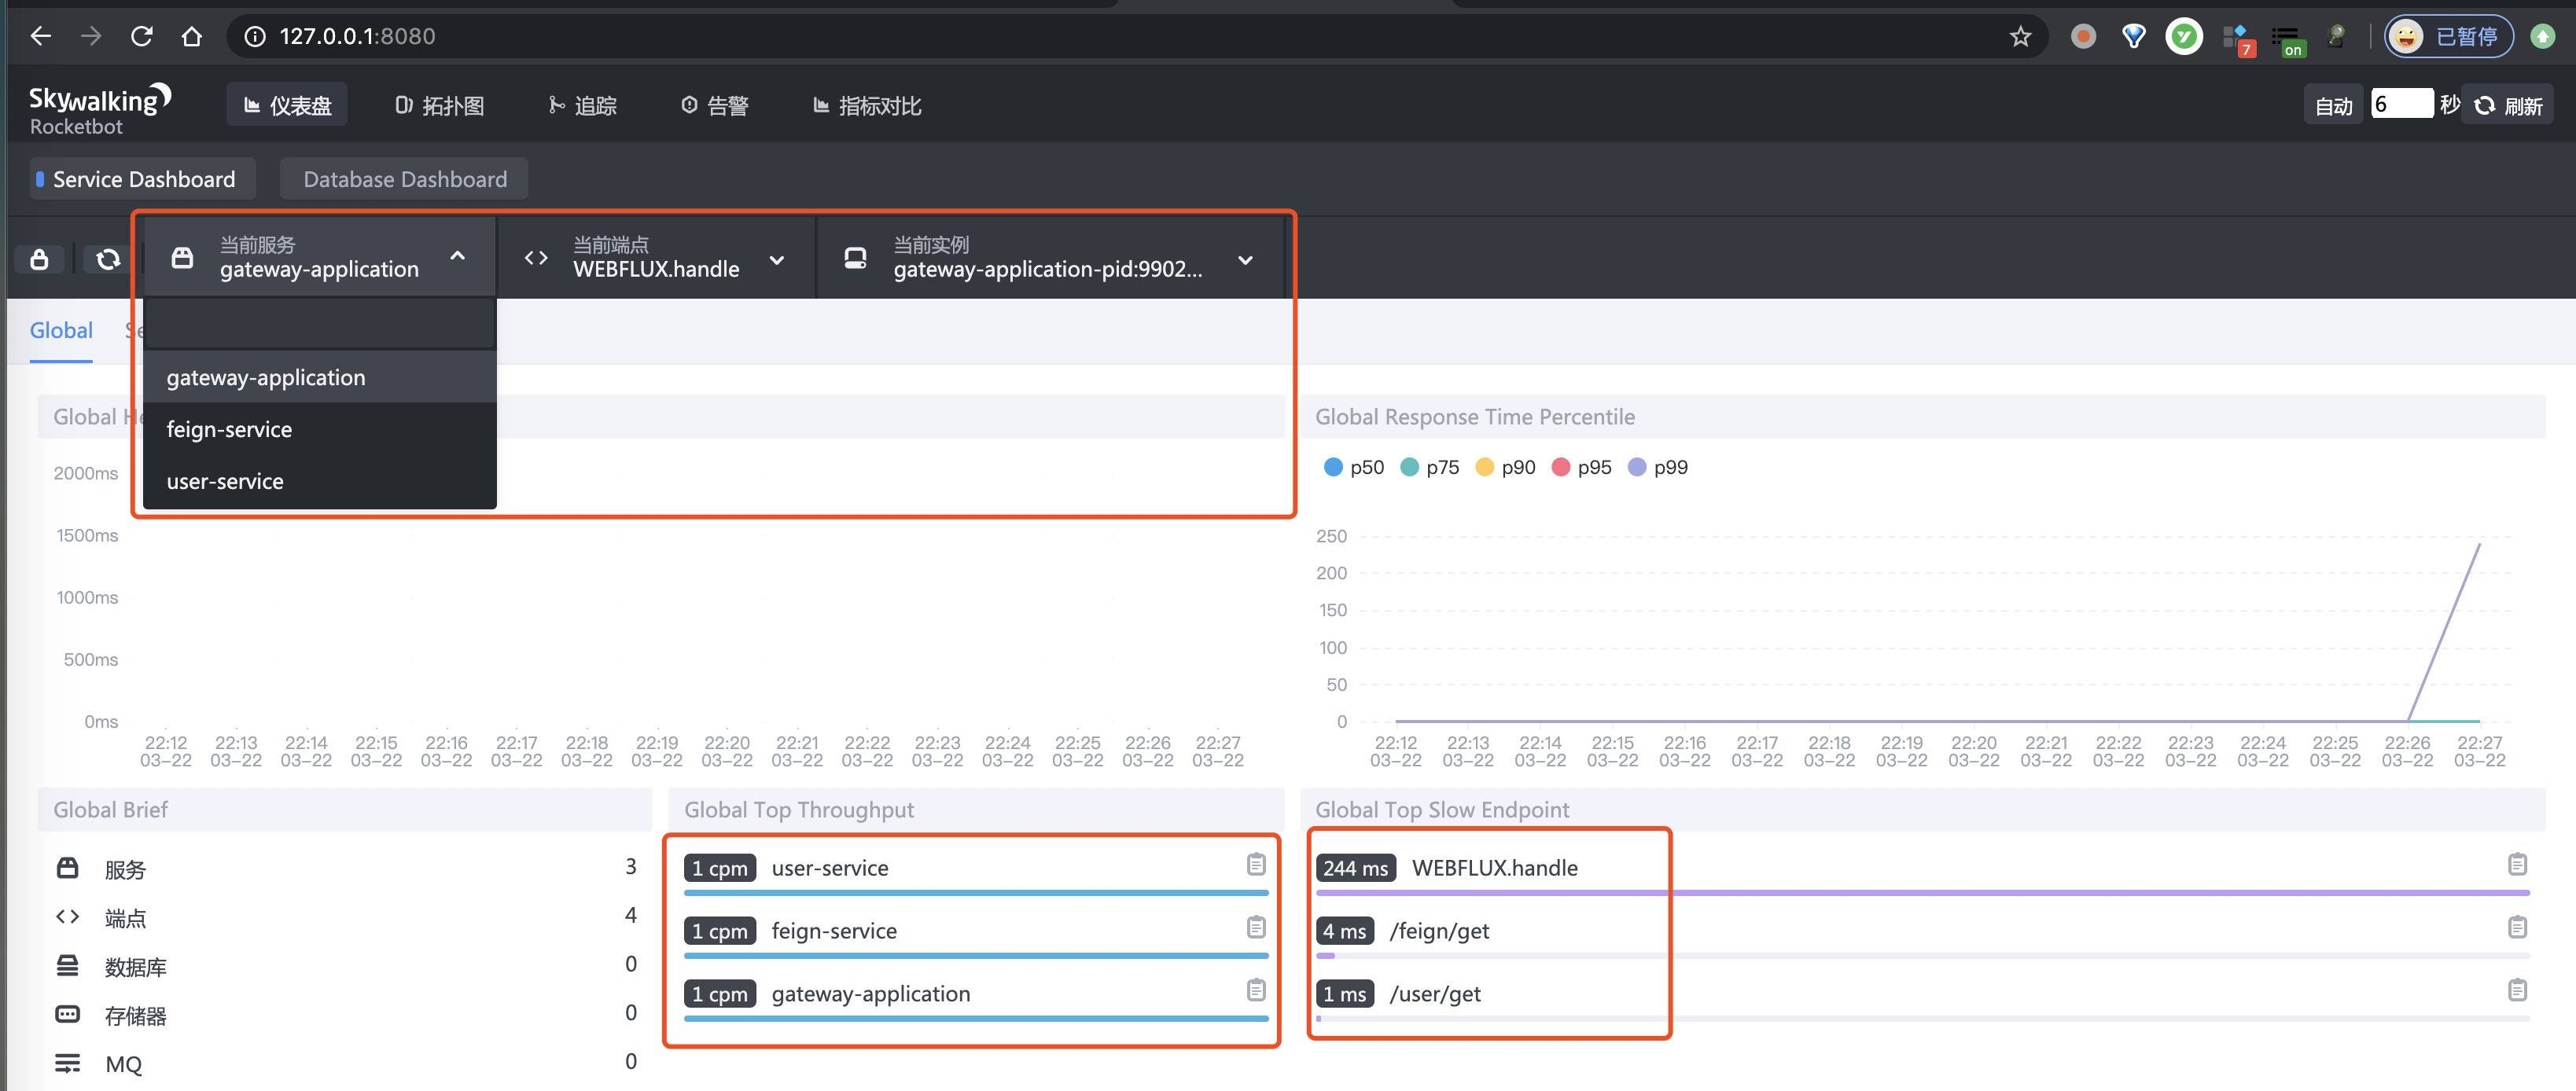Open the 告警 alarm page
2576x1091 pixels.
(x=714, y=105)
